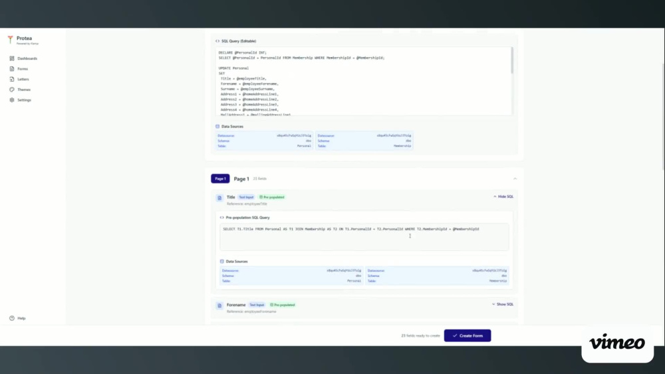
Task: Click the "23 fields ready to create" text
Action: [x=421, y=335]
